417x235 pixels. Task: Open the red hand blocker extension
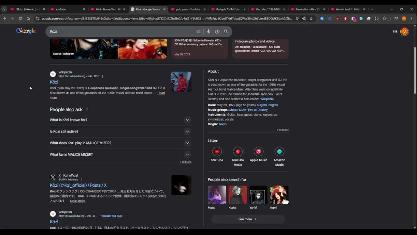(x=345, y=19)
